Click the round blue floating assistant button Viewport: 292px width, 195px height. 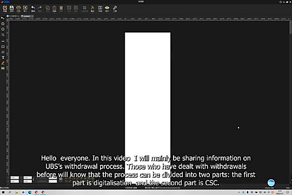271,183
